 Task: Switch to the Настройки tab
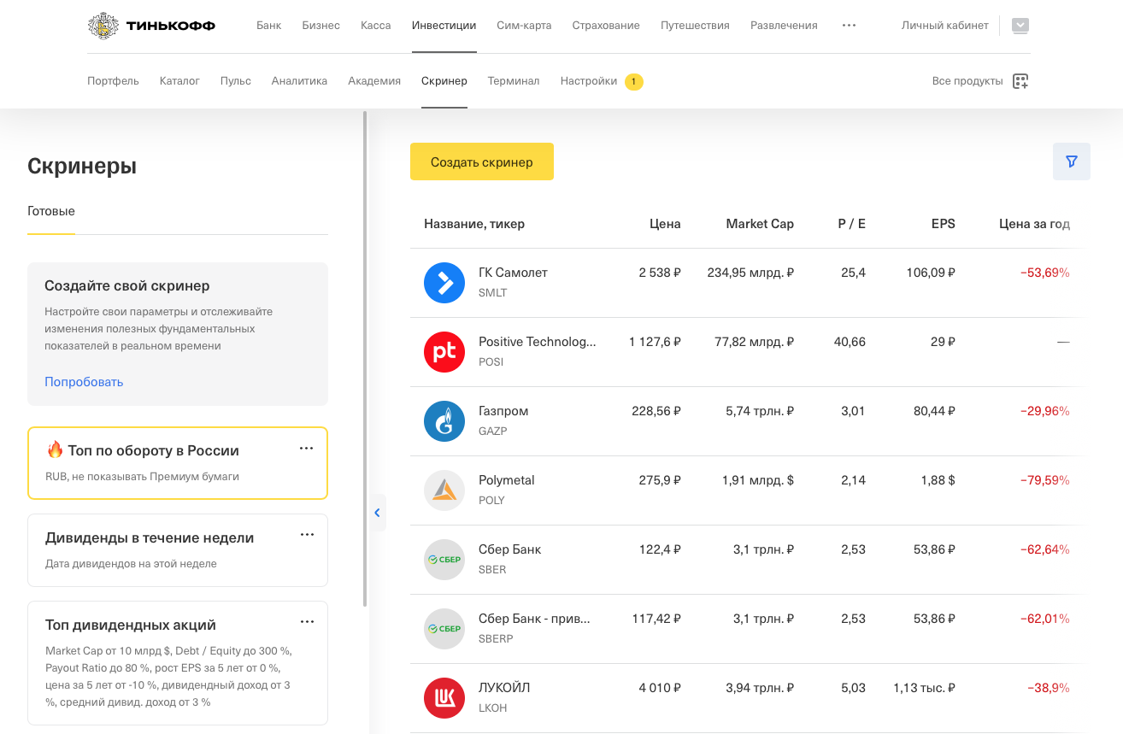point(589,81)
